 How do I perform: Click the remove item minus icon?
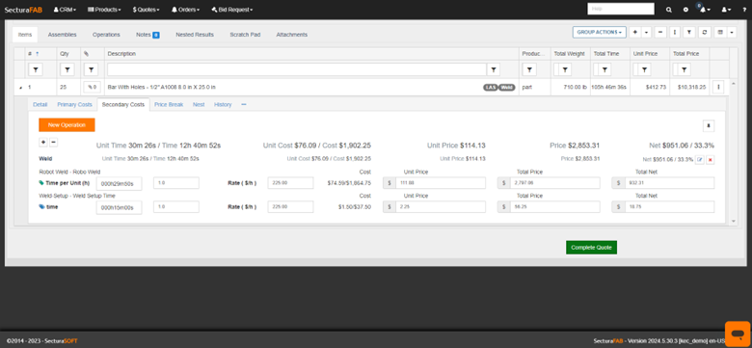point(660,32)
